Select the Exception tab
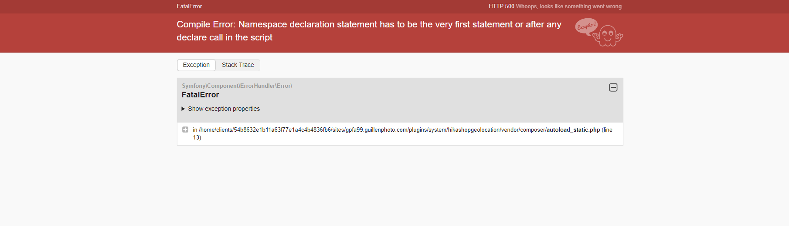The image size is (789, 226). coord(196,65)
